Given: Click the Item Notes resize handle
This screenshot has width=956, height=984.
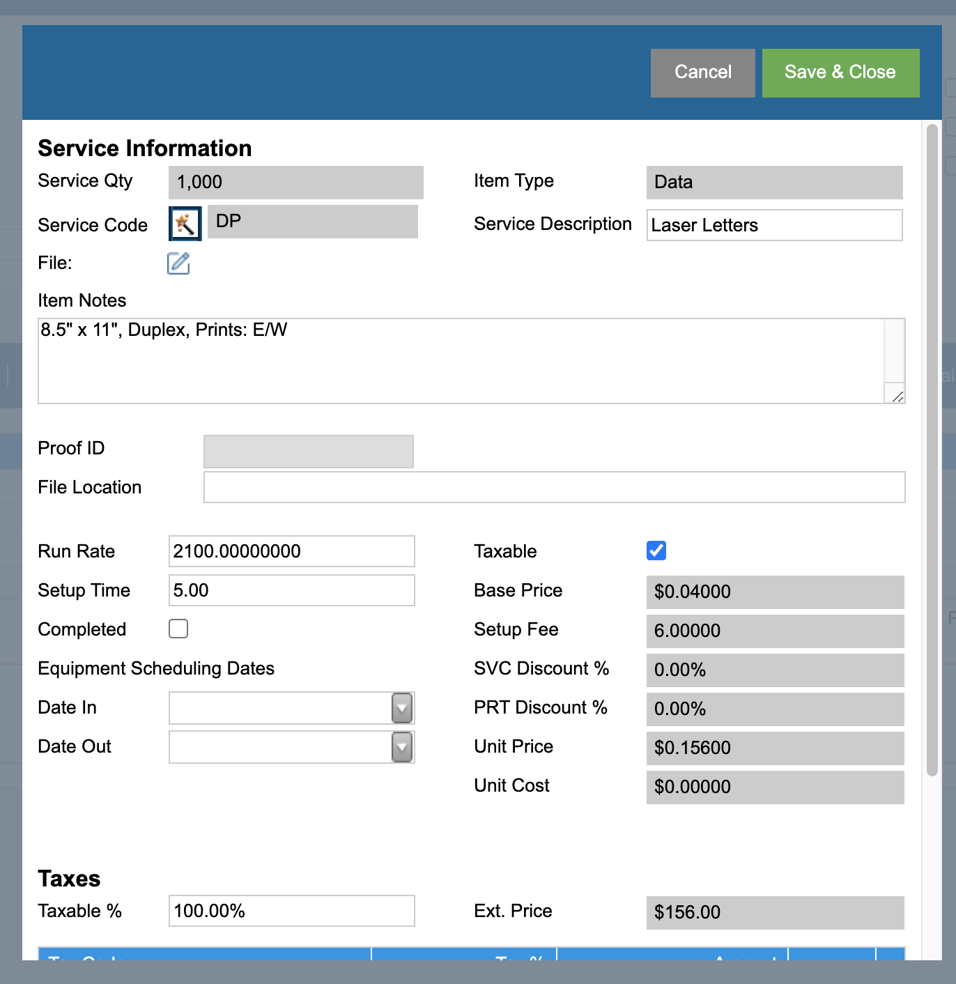Looking at the screenshot, I should 897,397.
